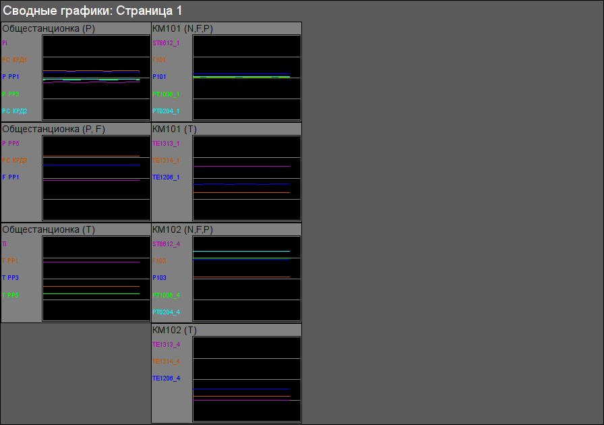Click the F103 orange legend label
604x425 pixels.
[x=159, y=261]
